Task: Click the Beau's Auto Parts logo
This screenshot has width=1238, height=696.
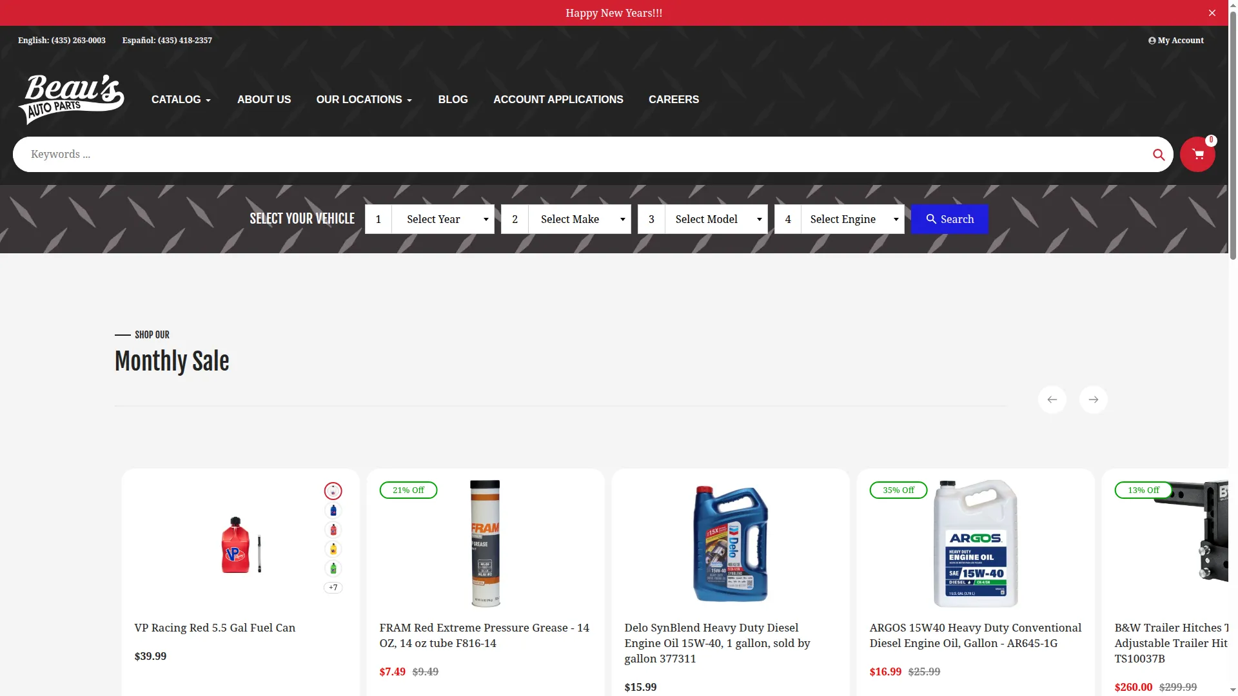Action: click(x=72, y=99)
